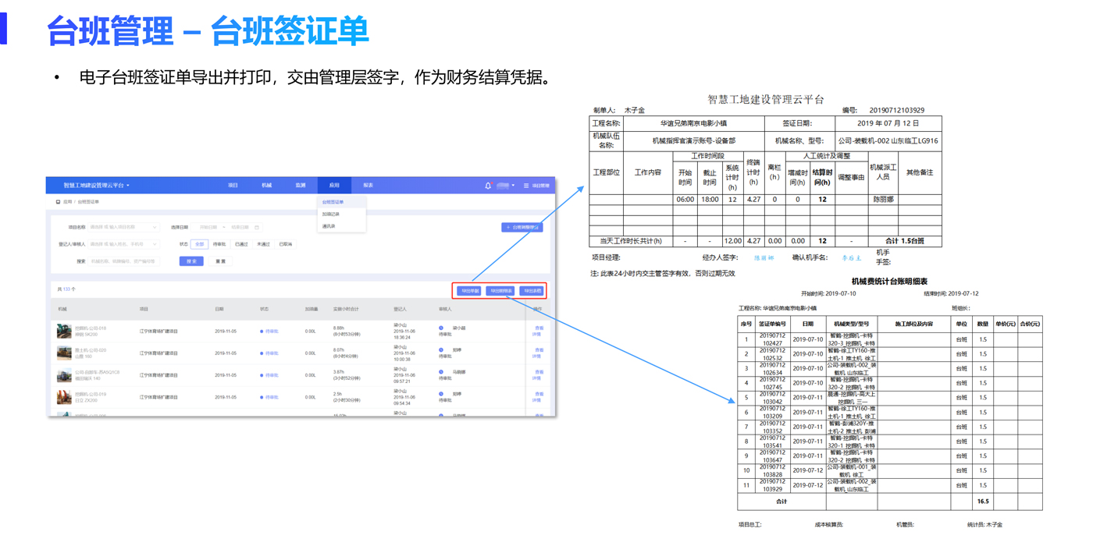
Task: Click the clock icon next to 梁小晶
Action: click(441, 328)
